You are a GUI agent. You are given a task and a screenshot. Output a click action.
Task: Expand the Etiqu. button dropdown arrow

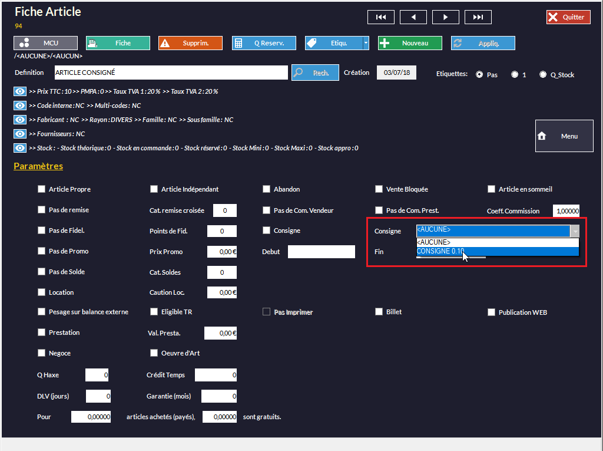click(366, 43)
